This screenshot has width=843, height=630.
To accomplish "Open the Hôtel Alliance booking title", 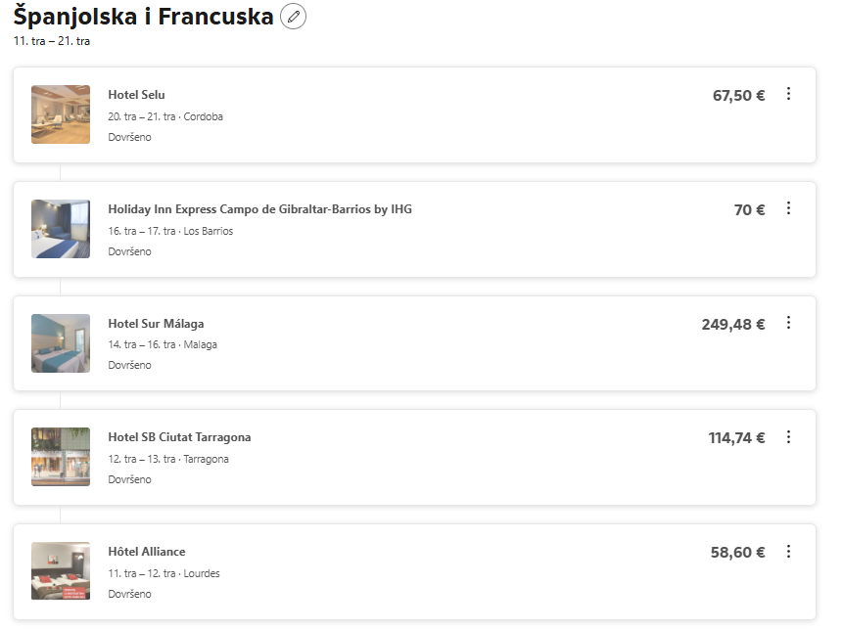I will tap(147, 552).
